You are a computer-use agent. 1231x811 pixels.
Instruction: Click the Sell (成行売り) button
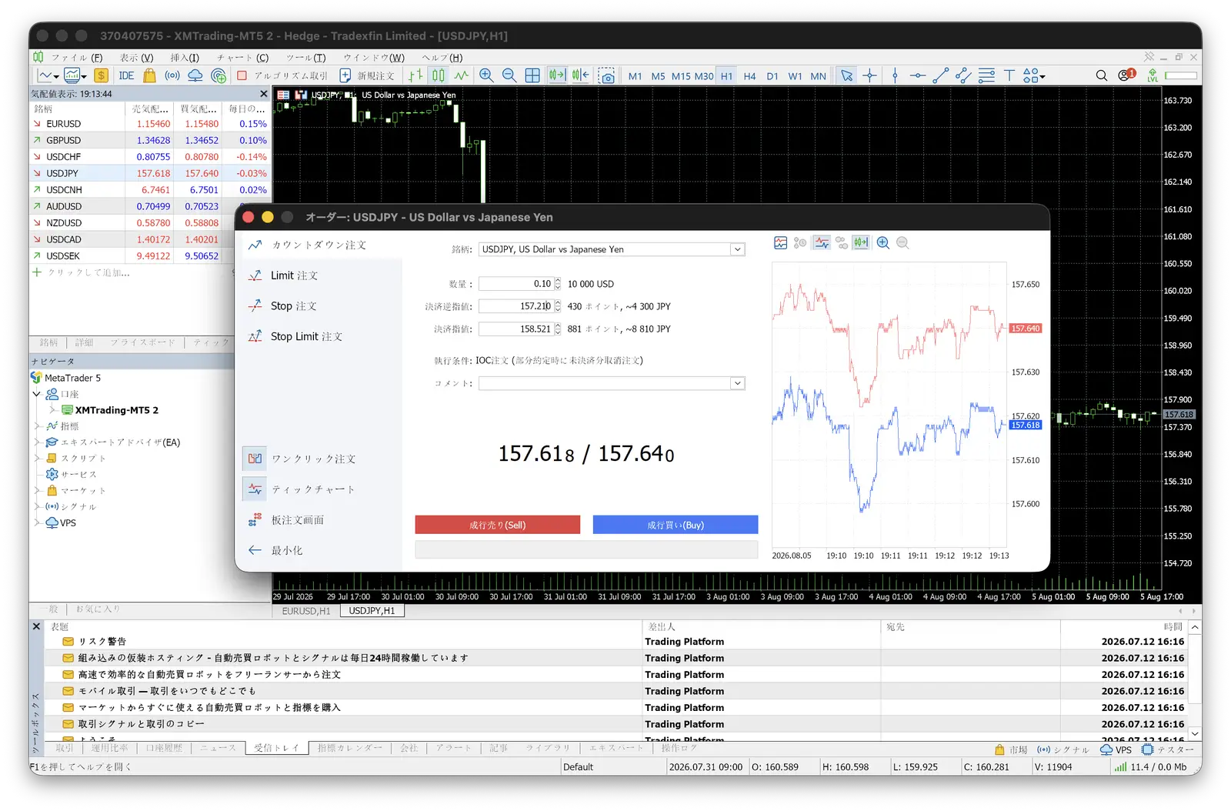[498, 525]
